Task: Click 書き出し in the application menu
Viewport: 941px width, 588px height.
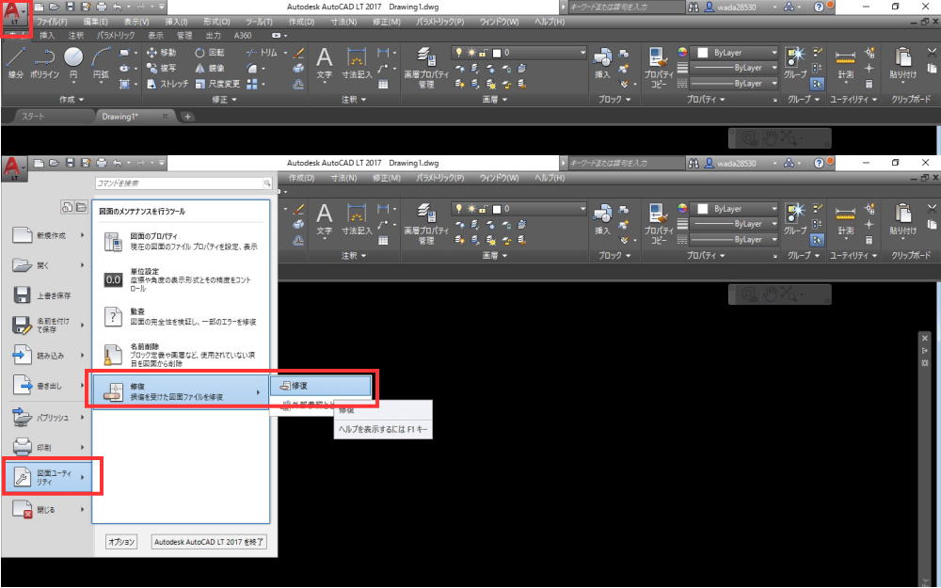Action: tap(48, 386)
